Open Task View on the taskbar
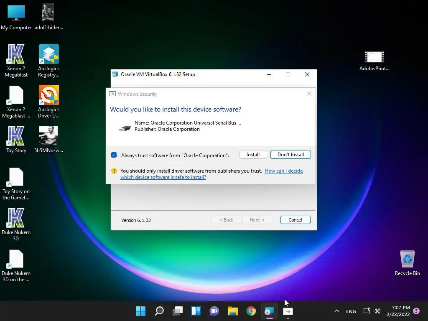Screen dimensions: 428x321 coord(177,311)
